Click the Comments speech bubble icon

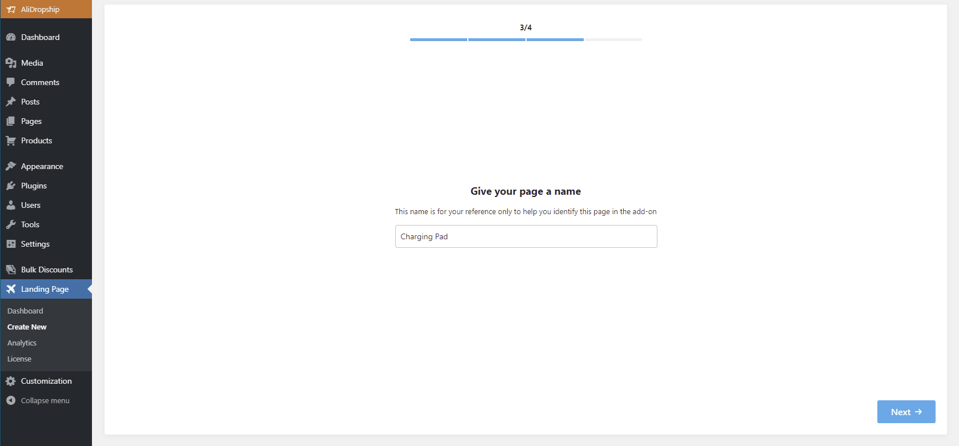click(11, 82)
